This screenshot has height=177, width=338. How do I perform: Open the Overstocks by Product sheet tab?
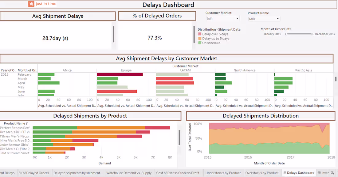pos(262,173)
